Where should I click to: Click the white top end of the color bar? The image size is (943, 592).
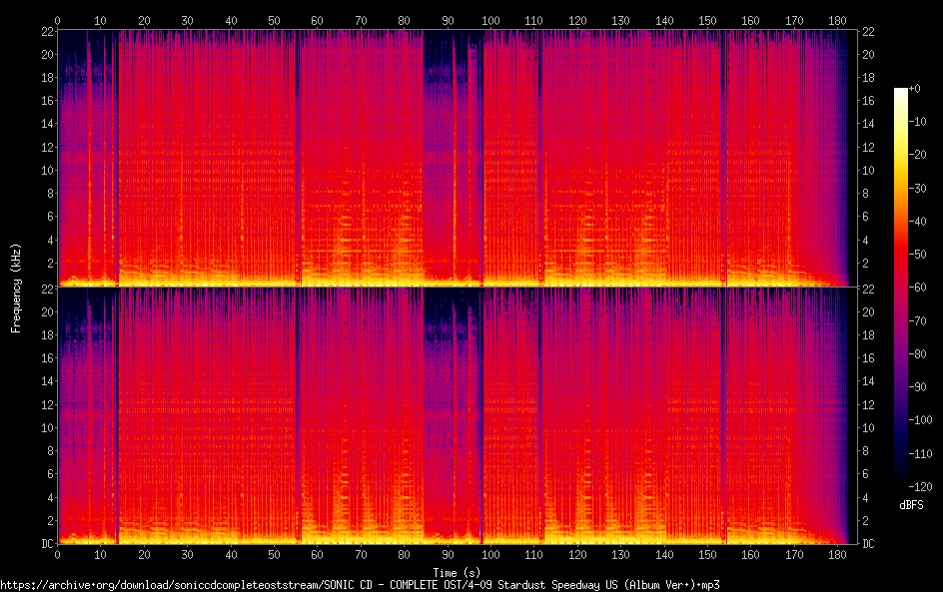coord(901,91)
